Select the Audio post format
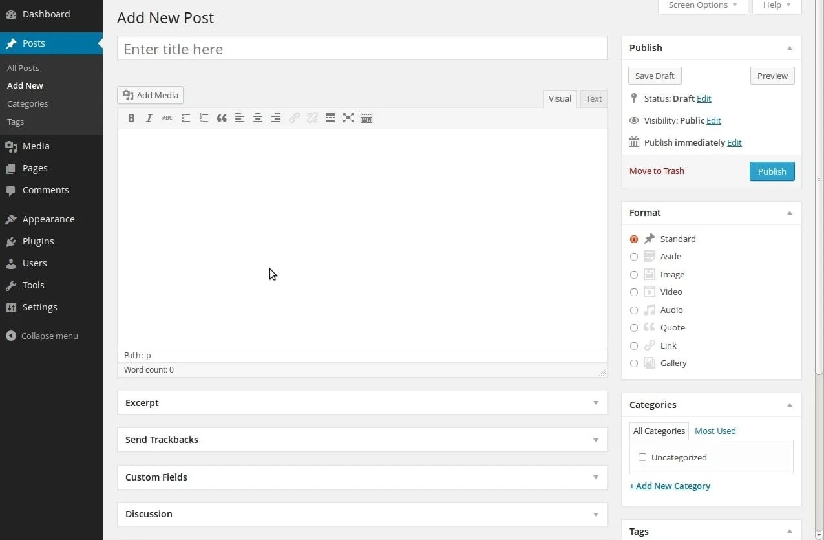Image resolution: width=824 pixels, height=540 pixels. 634,310
